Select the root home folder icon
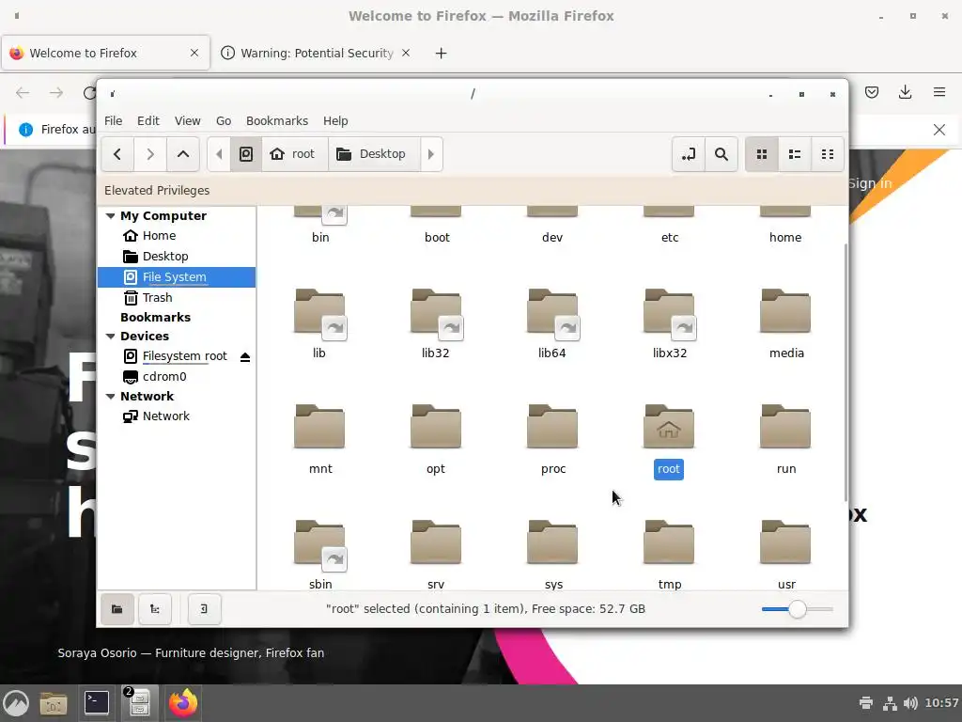The width and height of the screenshot is (962, 722). point(669,427)
